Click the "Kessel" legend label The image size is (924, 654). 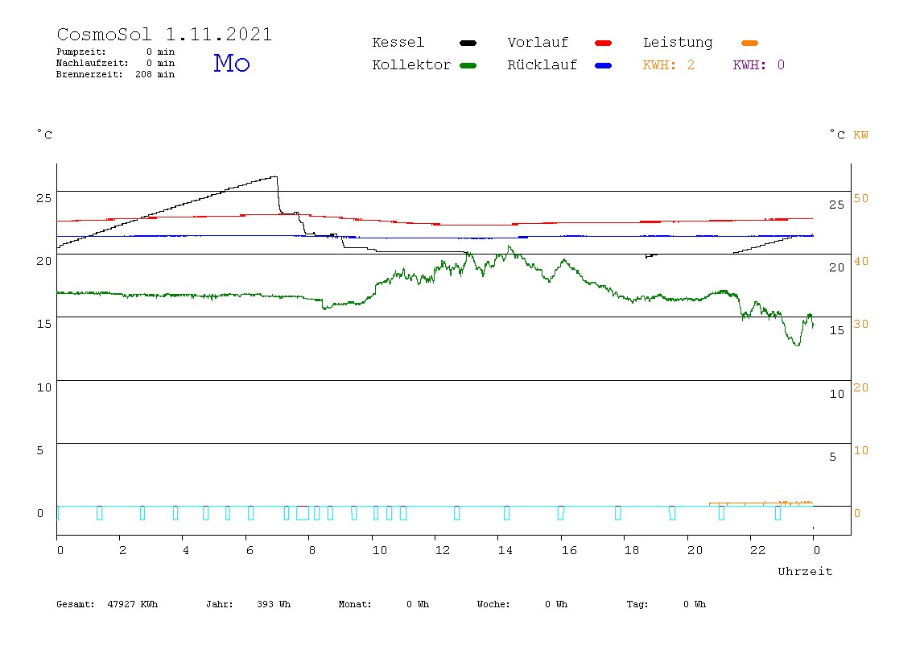coord(398,43)
